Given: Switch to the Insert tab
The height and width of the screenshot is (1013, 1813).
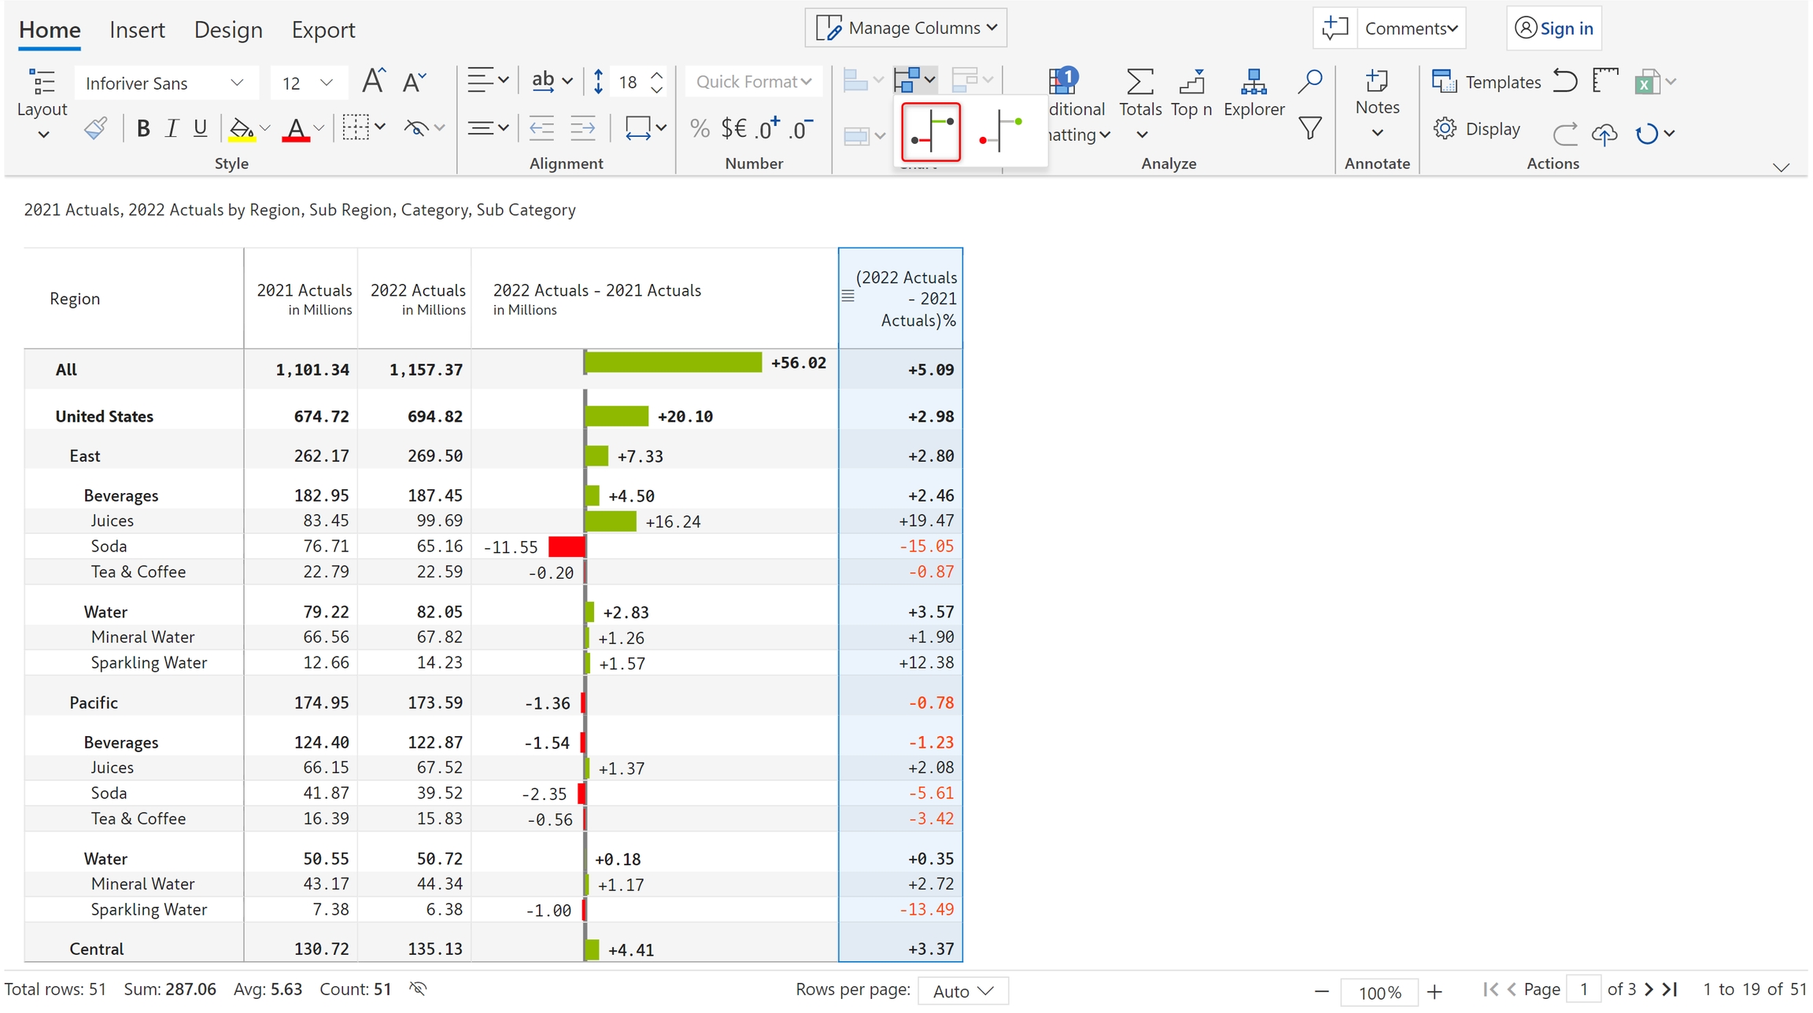Looking at the screenshot, I should tap(137, 30).
